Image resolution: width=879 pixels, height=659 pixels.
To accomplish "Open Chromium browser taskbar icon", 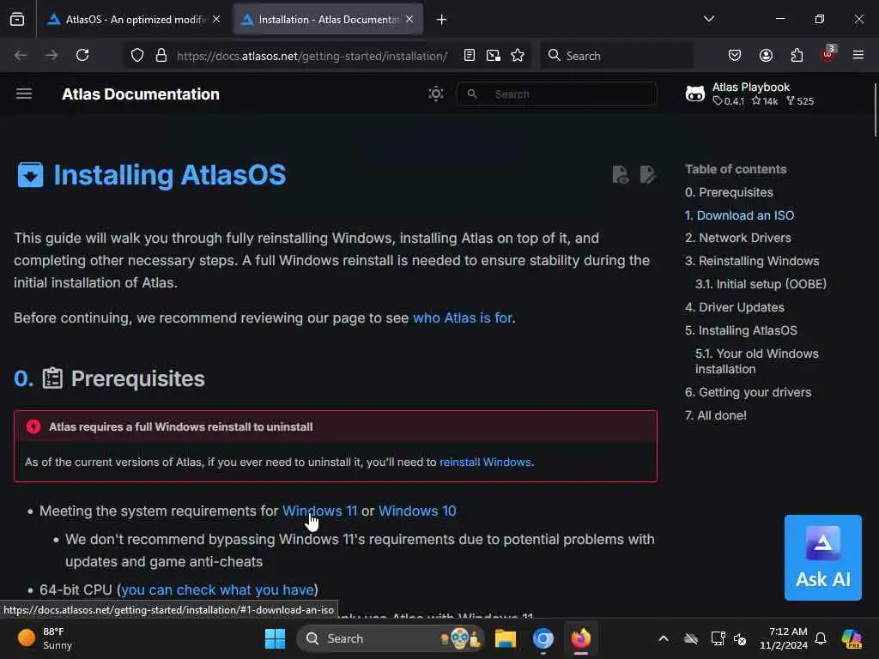I will point(543,638).
